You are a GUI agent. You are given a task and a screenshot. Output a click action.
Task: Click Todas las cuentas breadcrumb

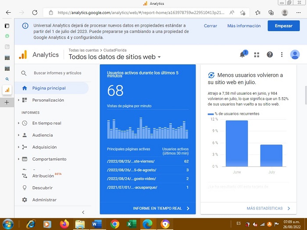pos(84,50)
